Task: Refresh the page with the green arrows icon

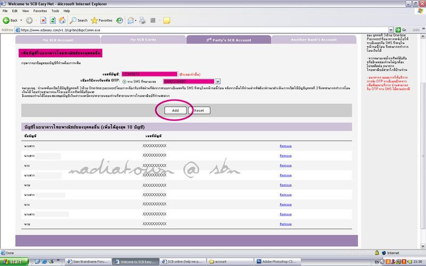Action: click(x=53, y=20)
